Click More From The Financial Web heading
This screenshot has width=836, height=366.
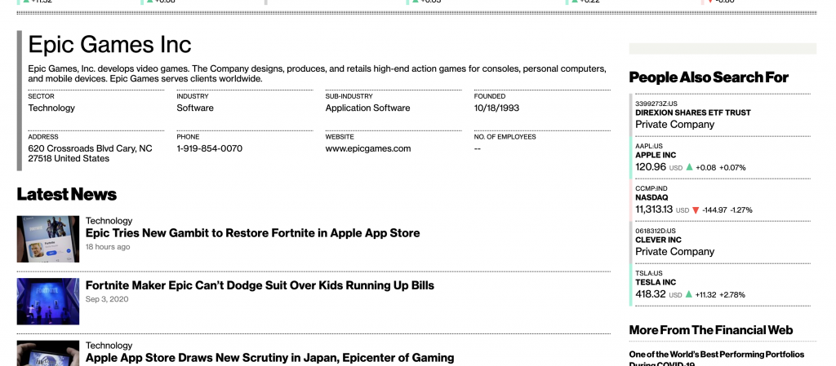tap(711, 330)
